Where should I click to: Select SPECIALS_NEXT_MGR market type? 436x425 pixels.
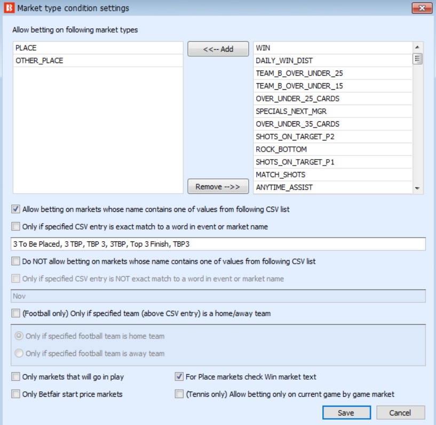point(332,111)
